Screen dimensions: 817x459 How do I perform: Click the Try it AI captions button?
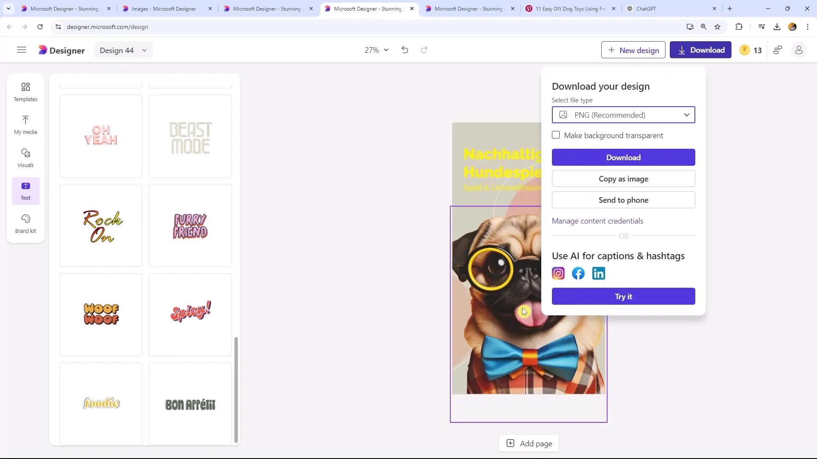click(x=623, y=296)
